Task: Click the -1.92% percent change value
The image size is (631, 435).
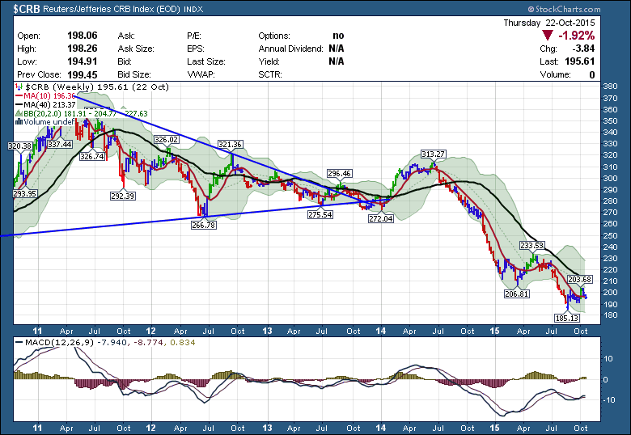Action: [577, 36]
